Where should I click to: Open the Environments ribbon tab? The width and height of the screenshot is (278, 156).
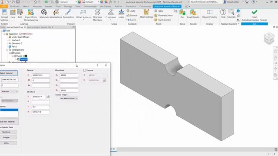click(x=90, y=6)
